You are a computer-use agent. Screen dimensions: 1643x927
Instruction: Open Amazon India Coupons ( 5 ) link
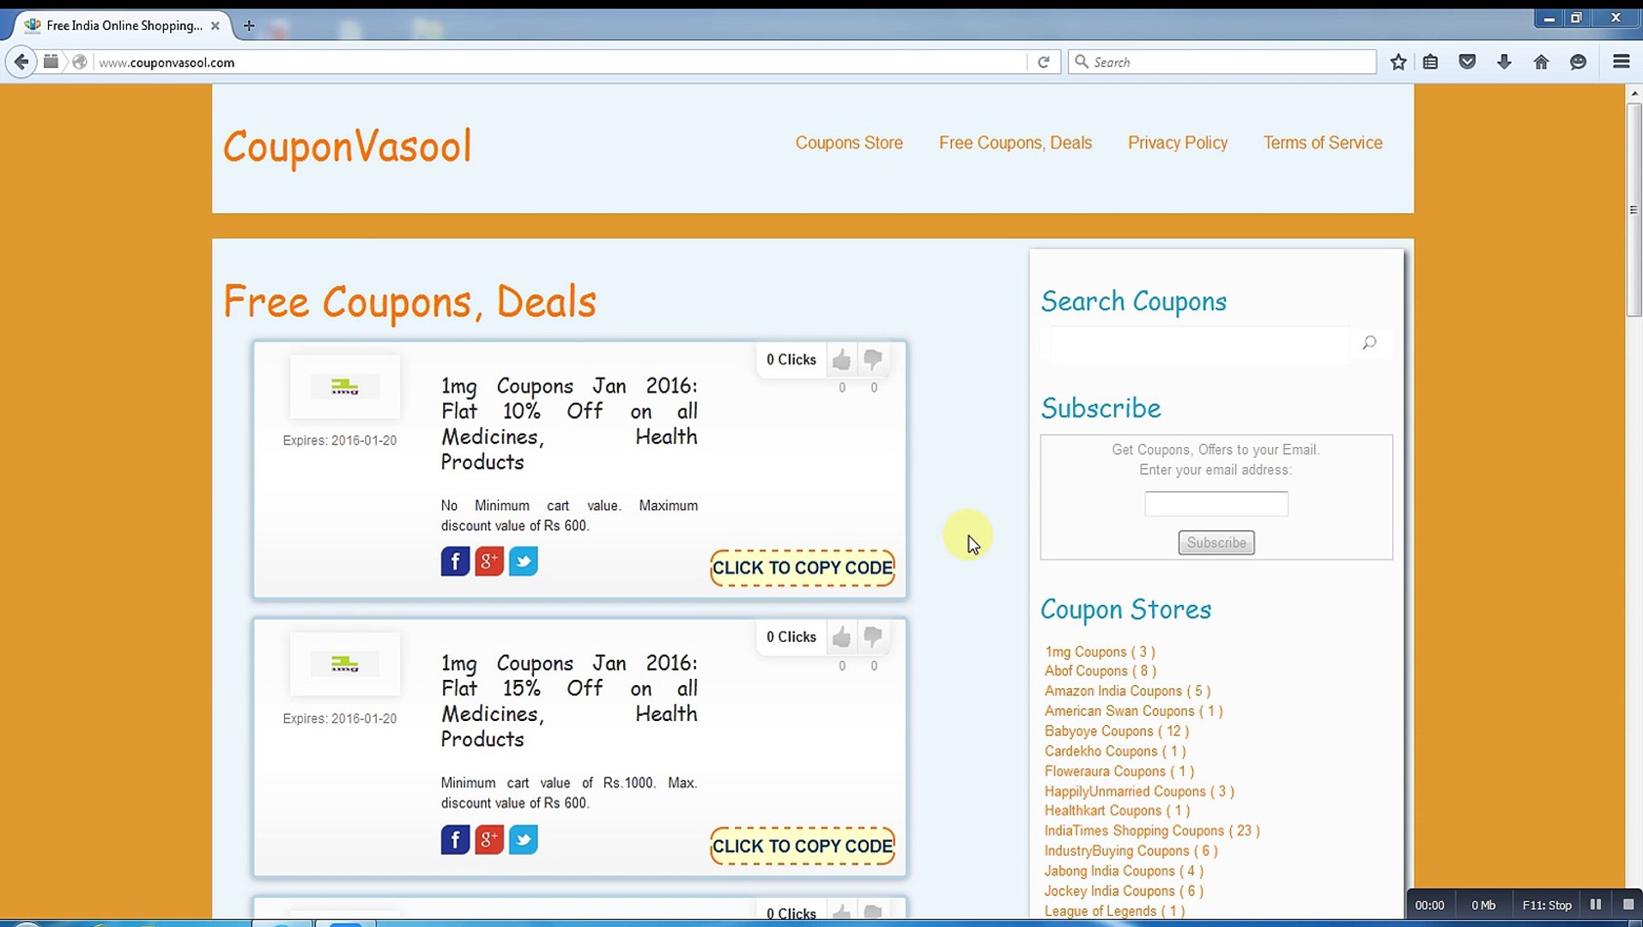pos(1128,691)
